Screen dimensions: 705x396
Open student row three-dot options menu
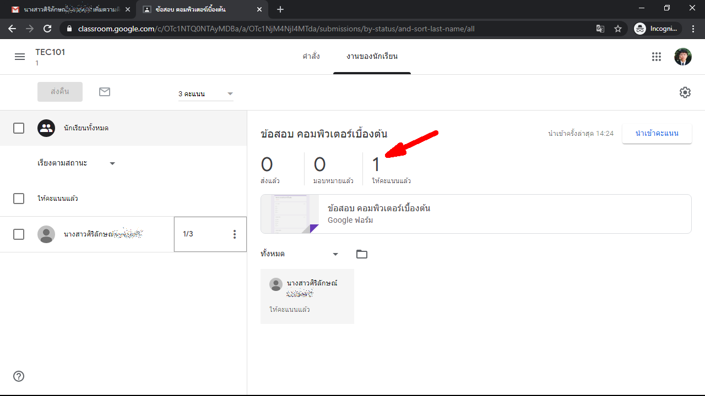[x=235, y=234]
